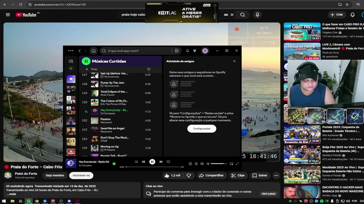Open the now playing album cover thumbnail

(71, 163)
